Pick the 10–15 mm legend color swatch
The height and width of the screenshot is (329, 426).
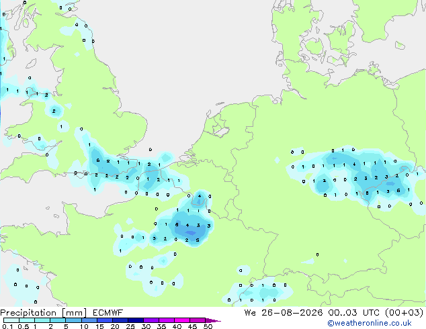89,320
